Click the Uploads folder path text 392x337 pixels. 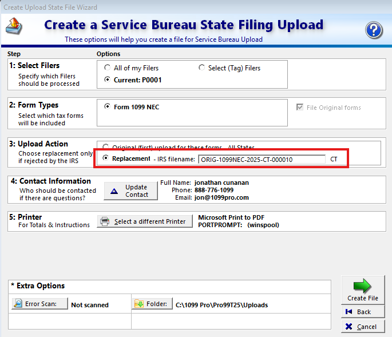[221, 305]
